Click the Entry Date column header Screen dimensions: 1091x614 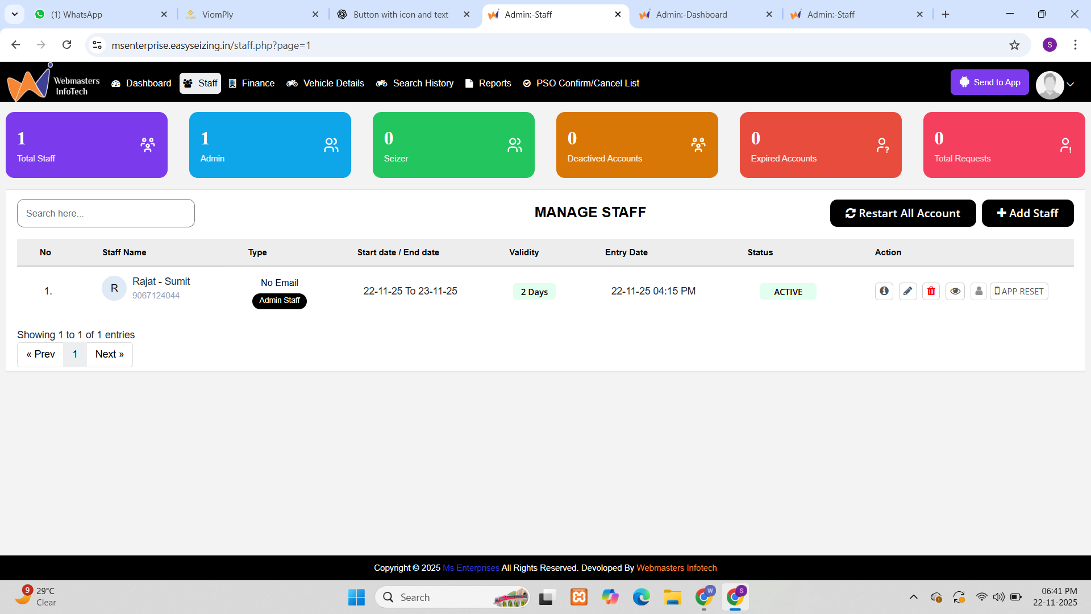[626, 252]
